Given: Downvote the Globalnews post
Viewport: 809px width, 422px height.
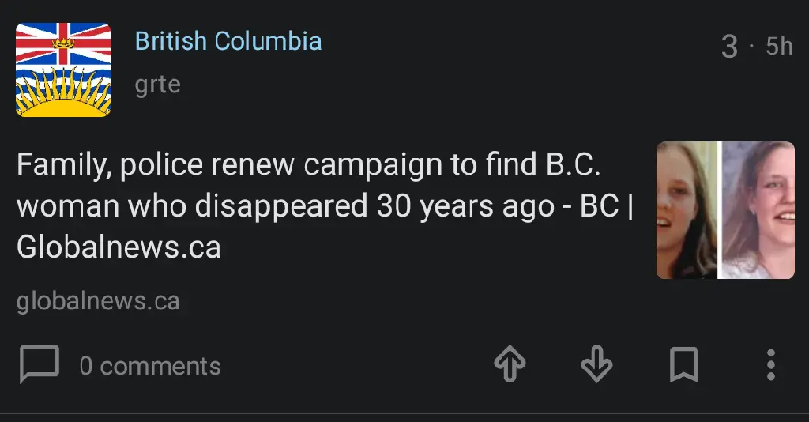Looking at the screenshot, I should tap(596, 364).
